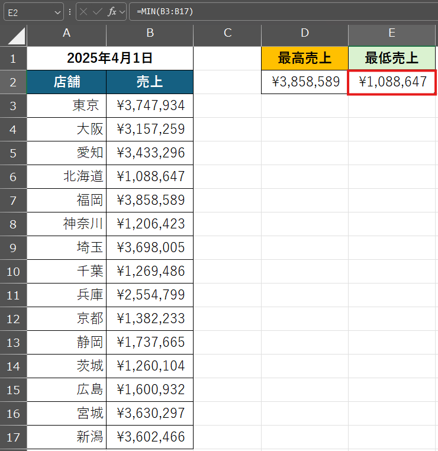Click cell E2 showing ¥1,088,647
This screenshot has height=451, width=438.
[x=392, y=82]
